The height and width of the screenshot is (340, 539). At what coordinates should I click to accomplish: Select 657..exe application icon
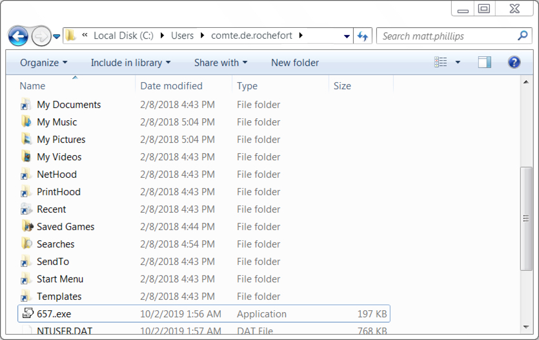pos(28,313)
